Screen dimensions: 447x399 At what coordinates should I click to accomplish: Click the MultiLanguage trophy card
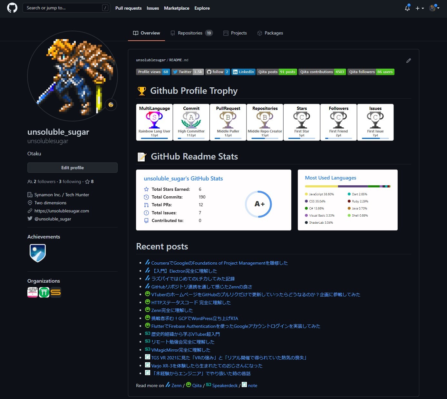[x=154, y=122]
